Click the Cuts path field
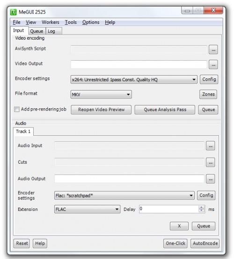Viewport: 234px width, 259px height. pyautogui.click(x=129, y=162)
